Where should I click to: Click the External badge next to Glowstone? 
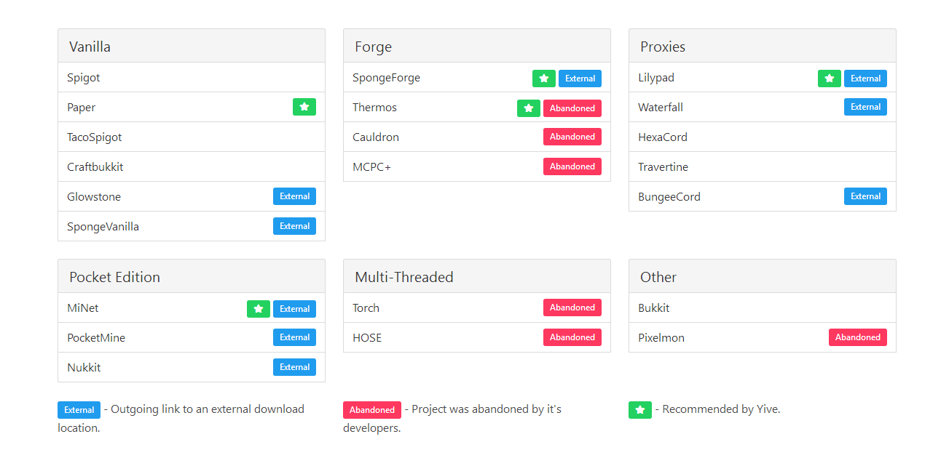(294, 196)
